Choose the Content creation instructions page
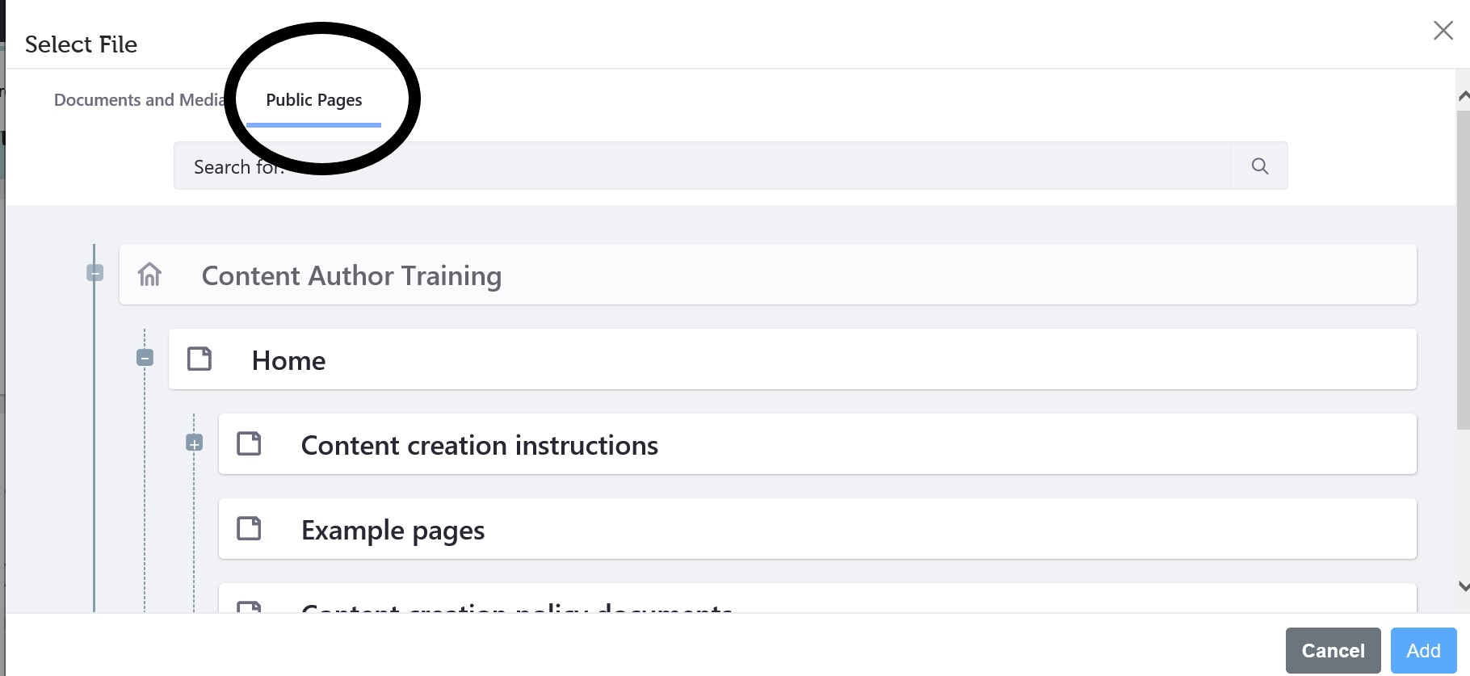 point(479,445)
